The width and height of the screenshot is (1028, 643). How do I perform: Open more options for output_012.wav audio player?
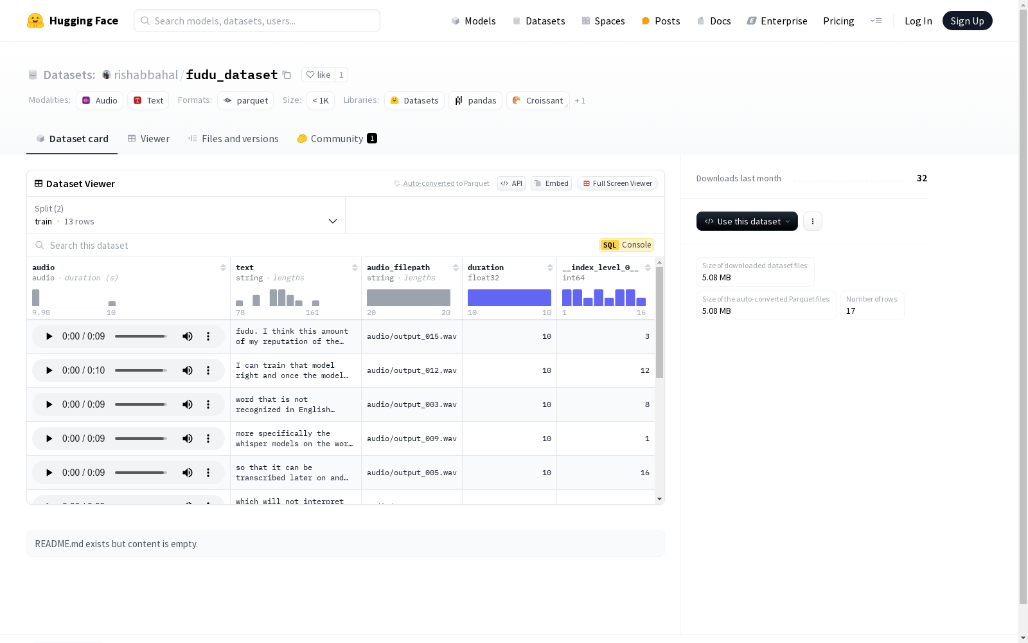click(208, 370)
